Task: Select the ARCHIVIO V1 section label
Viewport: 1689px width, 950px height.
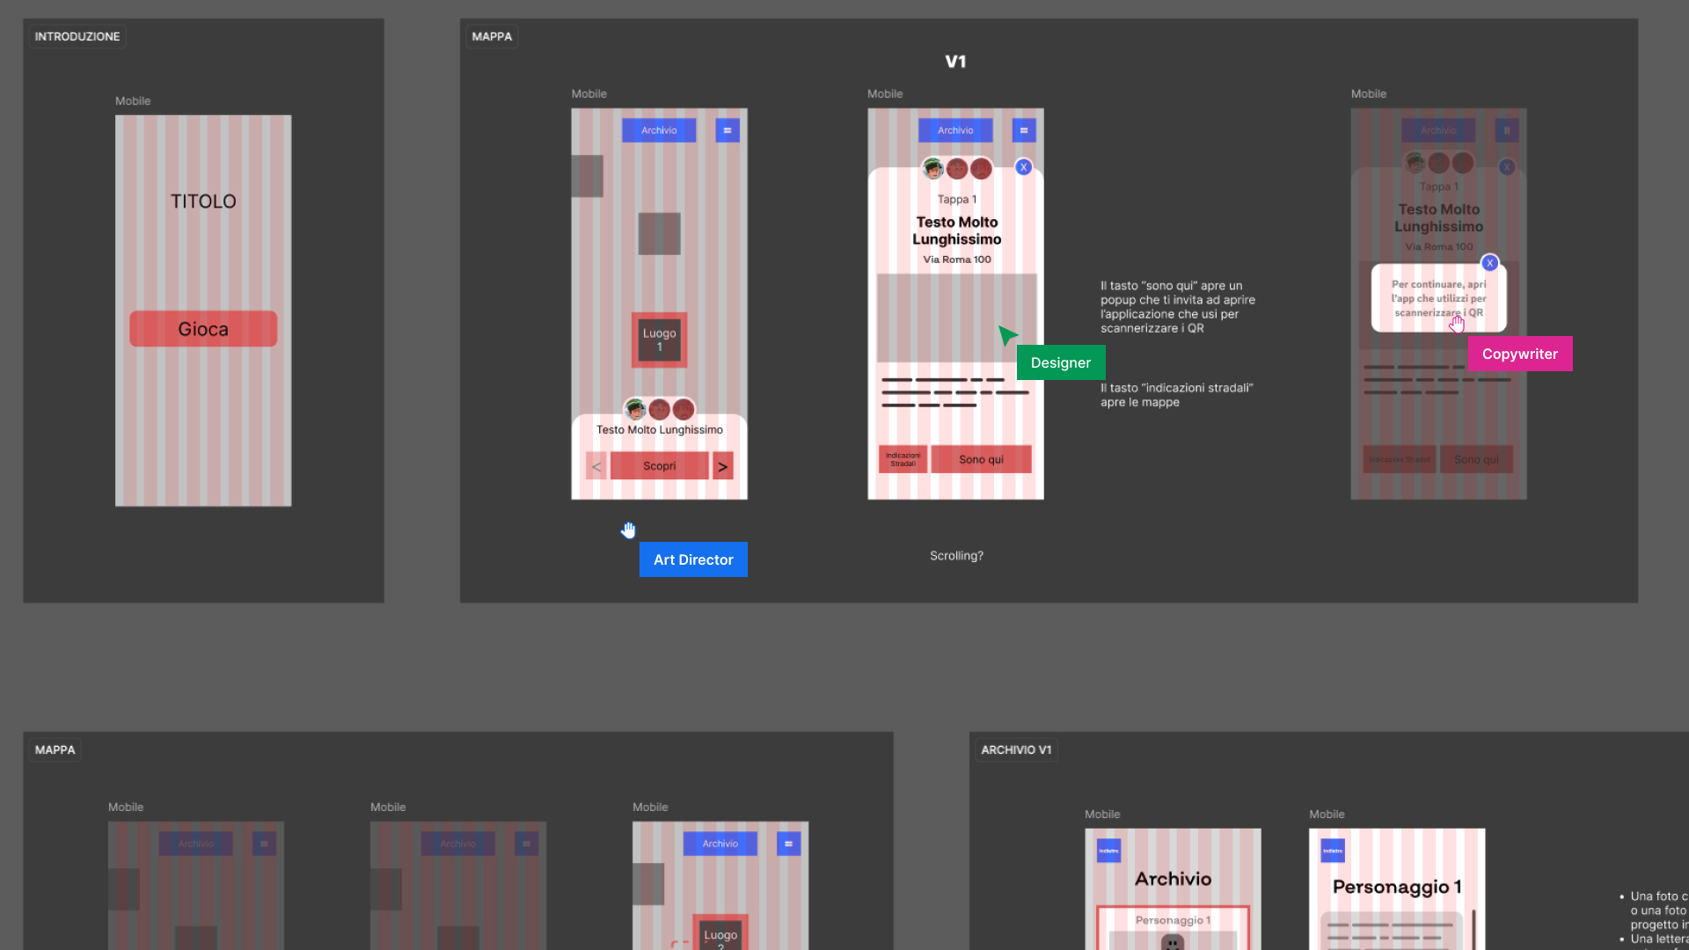Action: tap(1016, 749)
